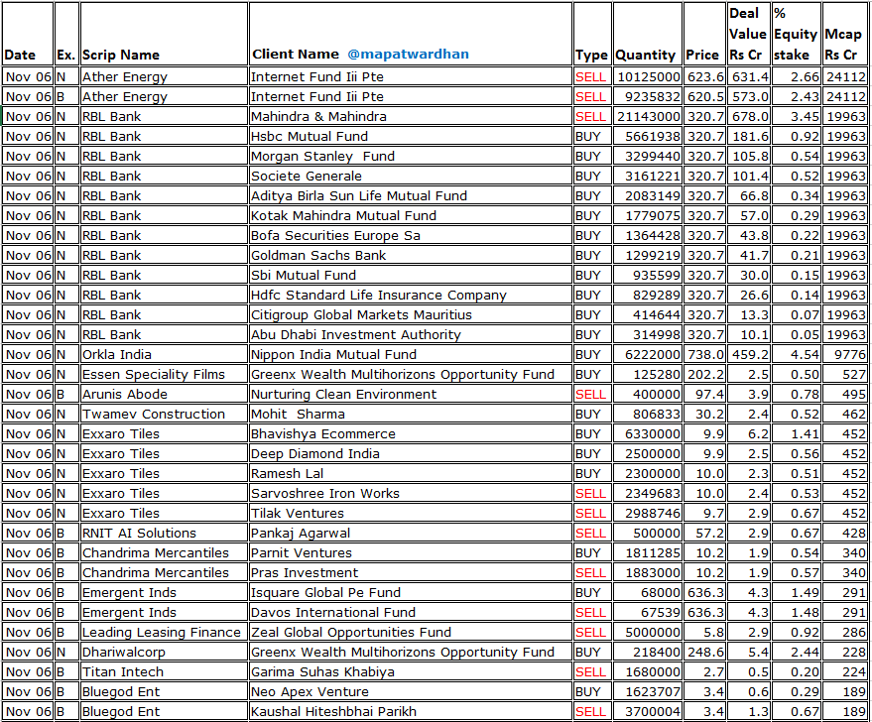Click Zeal Global Opportunities Fund cell

(x=411, y=633)
